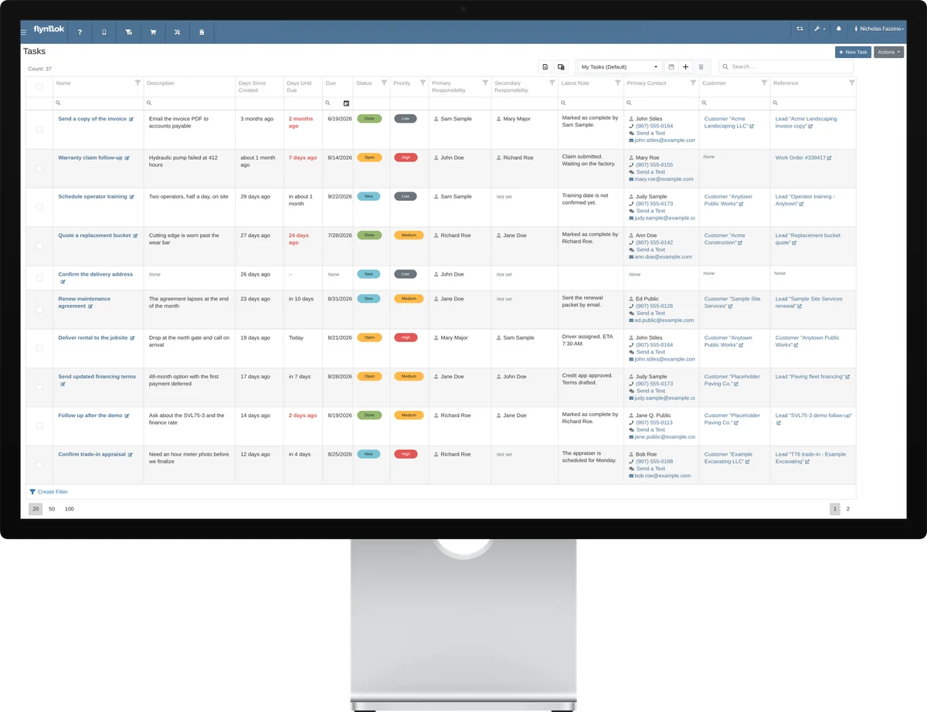Check the Confirm trade-in appraisal row
This screenshot has width=927, height=712.
click(39, 464)
